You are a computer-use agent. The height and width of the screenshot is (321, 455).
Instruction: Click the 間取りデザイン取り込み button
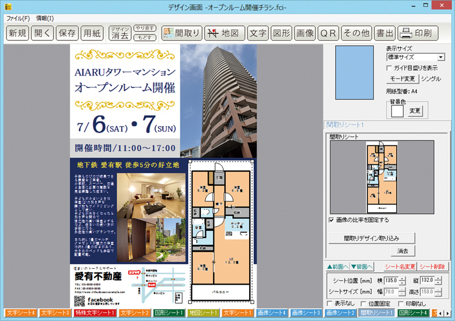(x=371, y=237)
